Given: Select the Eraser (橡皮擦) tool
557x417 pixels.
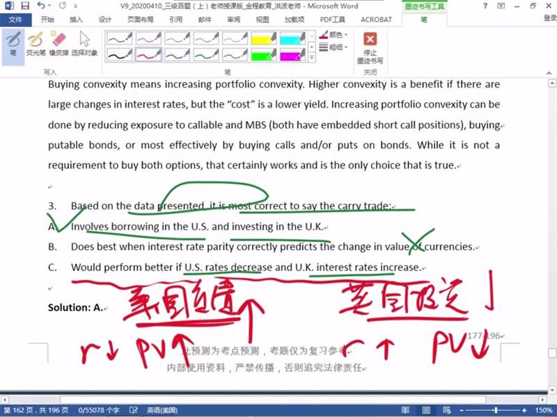Looking at the screenshot, I should pyautogui.click(x=58, y=44).
